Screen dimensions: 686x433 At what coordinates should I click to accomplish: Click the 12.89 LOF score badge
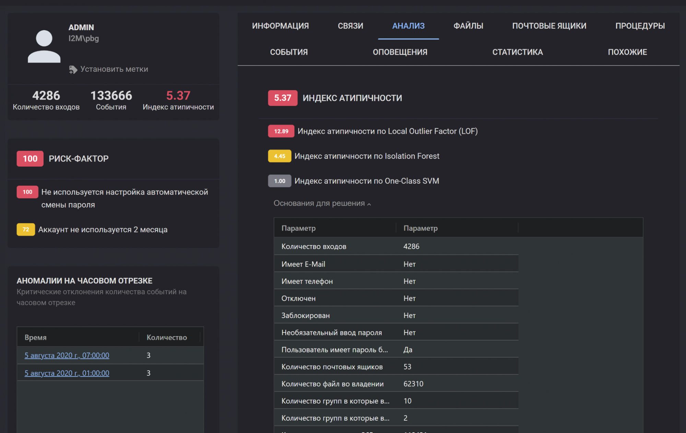pos(281,131)
